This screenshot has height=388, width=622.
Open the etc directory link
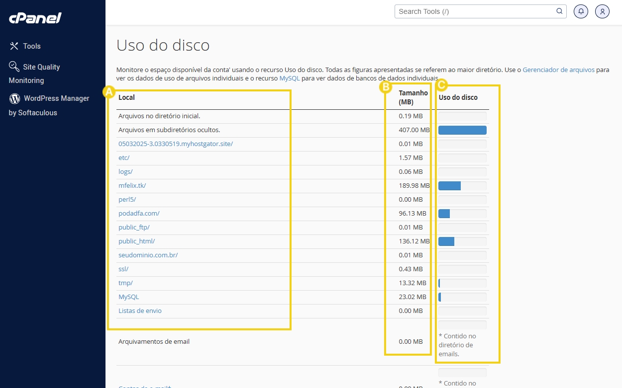(x=123, y=157)
